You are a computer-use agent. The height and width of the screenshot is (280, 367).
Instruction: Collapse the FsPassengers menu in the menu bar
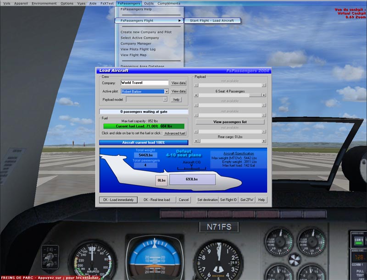pos(129,4)
